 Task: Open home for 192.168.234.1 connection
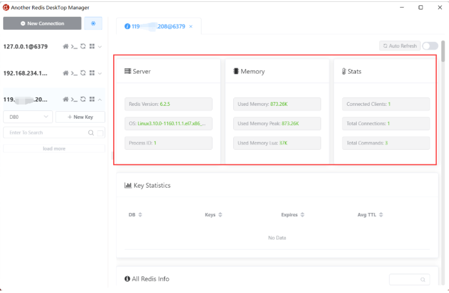pyautogui.click(x=66, y=73)
